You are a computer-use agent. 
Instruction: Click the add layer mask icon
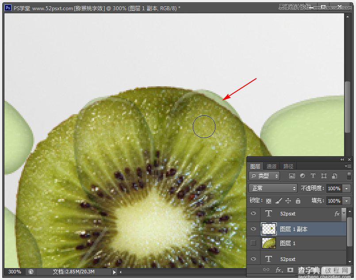coord(290,270)
